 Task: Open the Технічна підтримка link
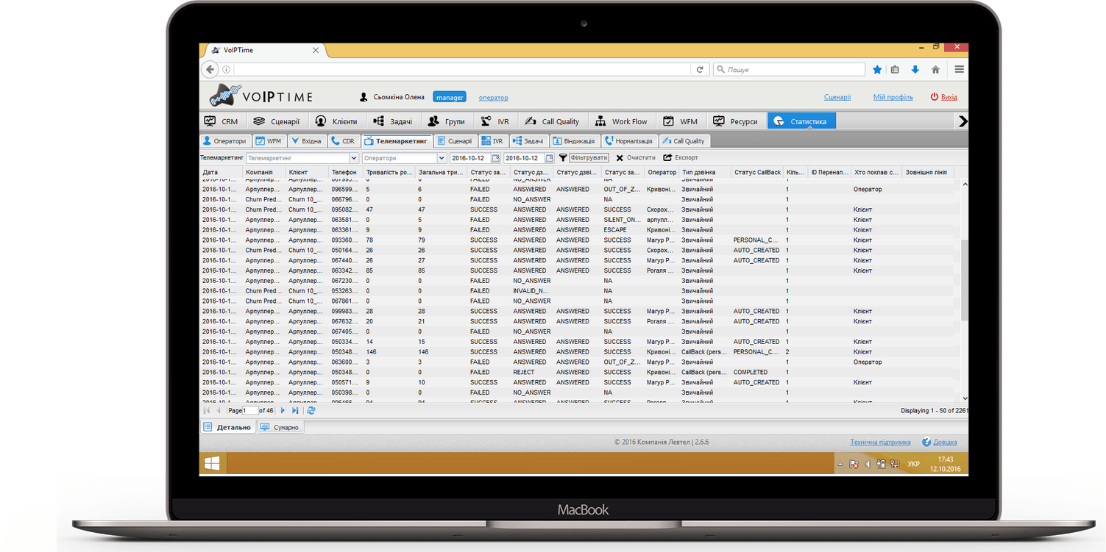click(x=880, y=442)
